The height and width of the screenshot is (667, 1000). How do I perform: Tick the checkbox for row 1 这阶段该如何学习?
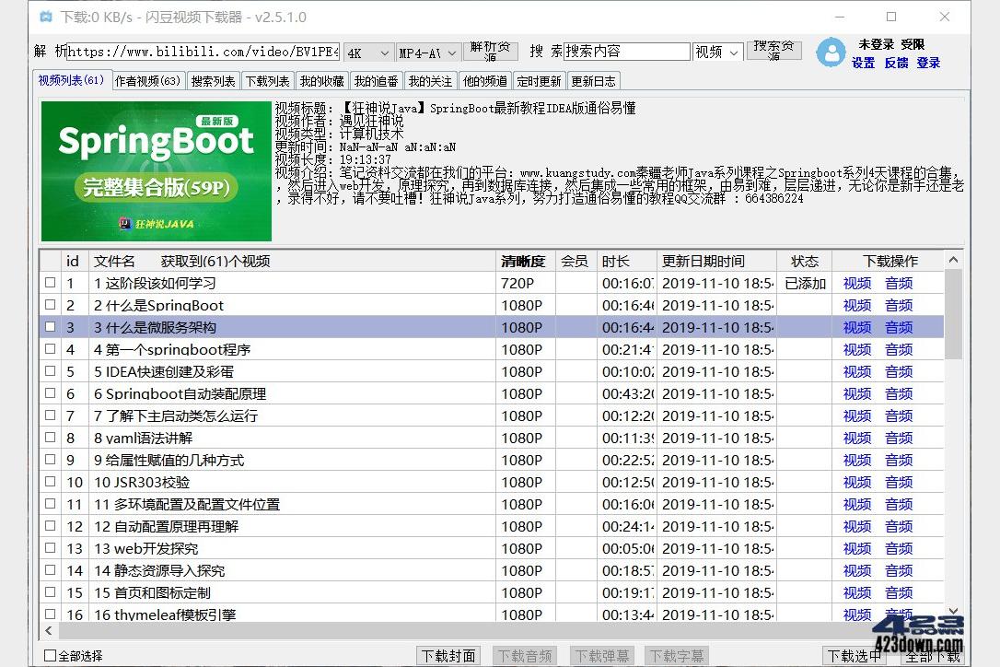pos(51,282)
